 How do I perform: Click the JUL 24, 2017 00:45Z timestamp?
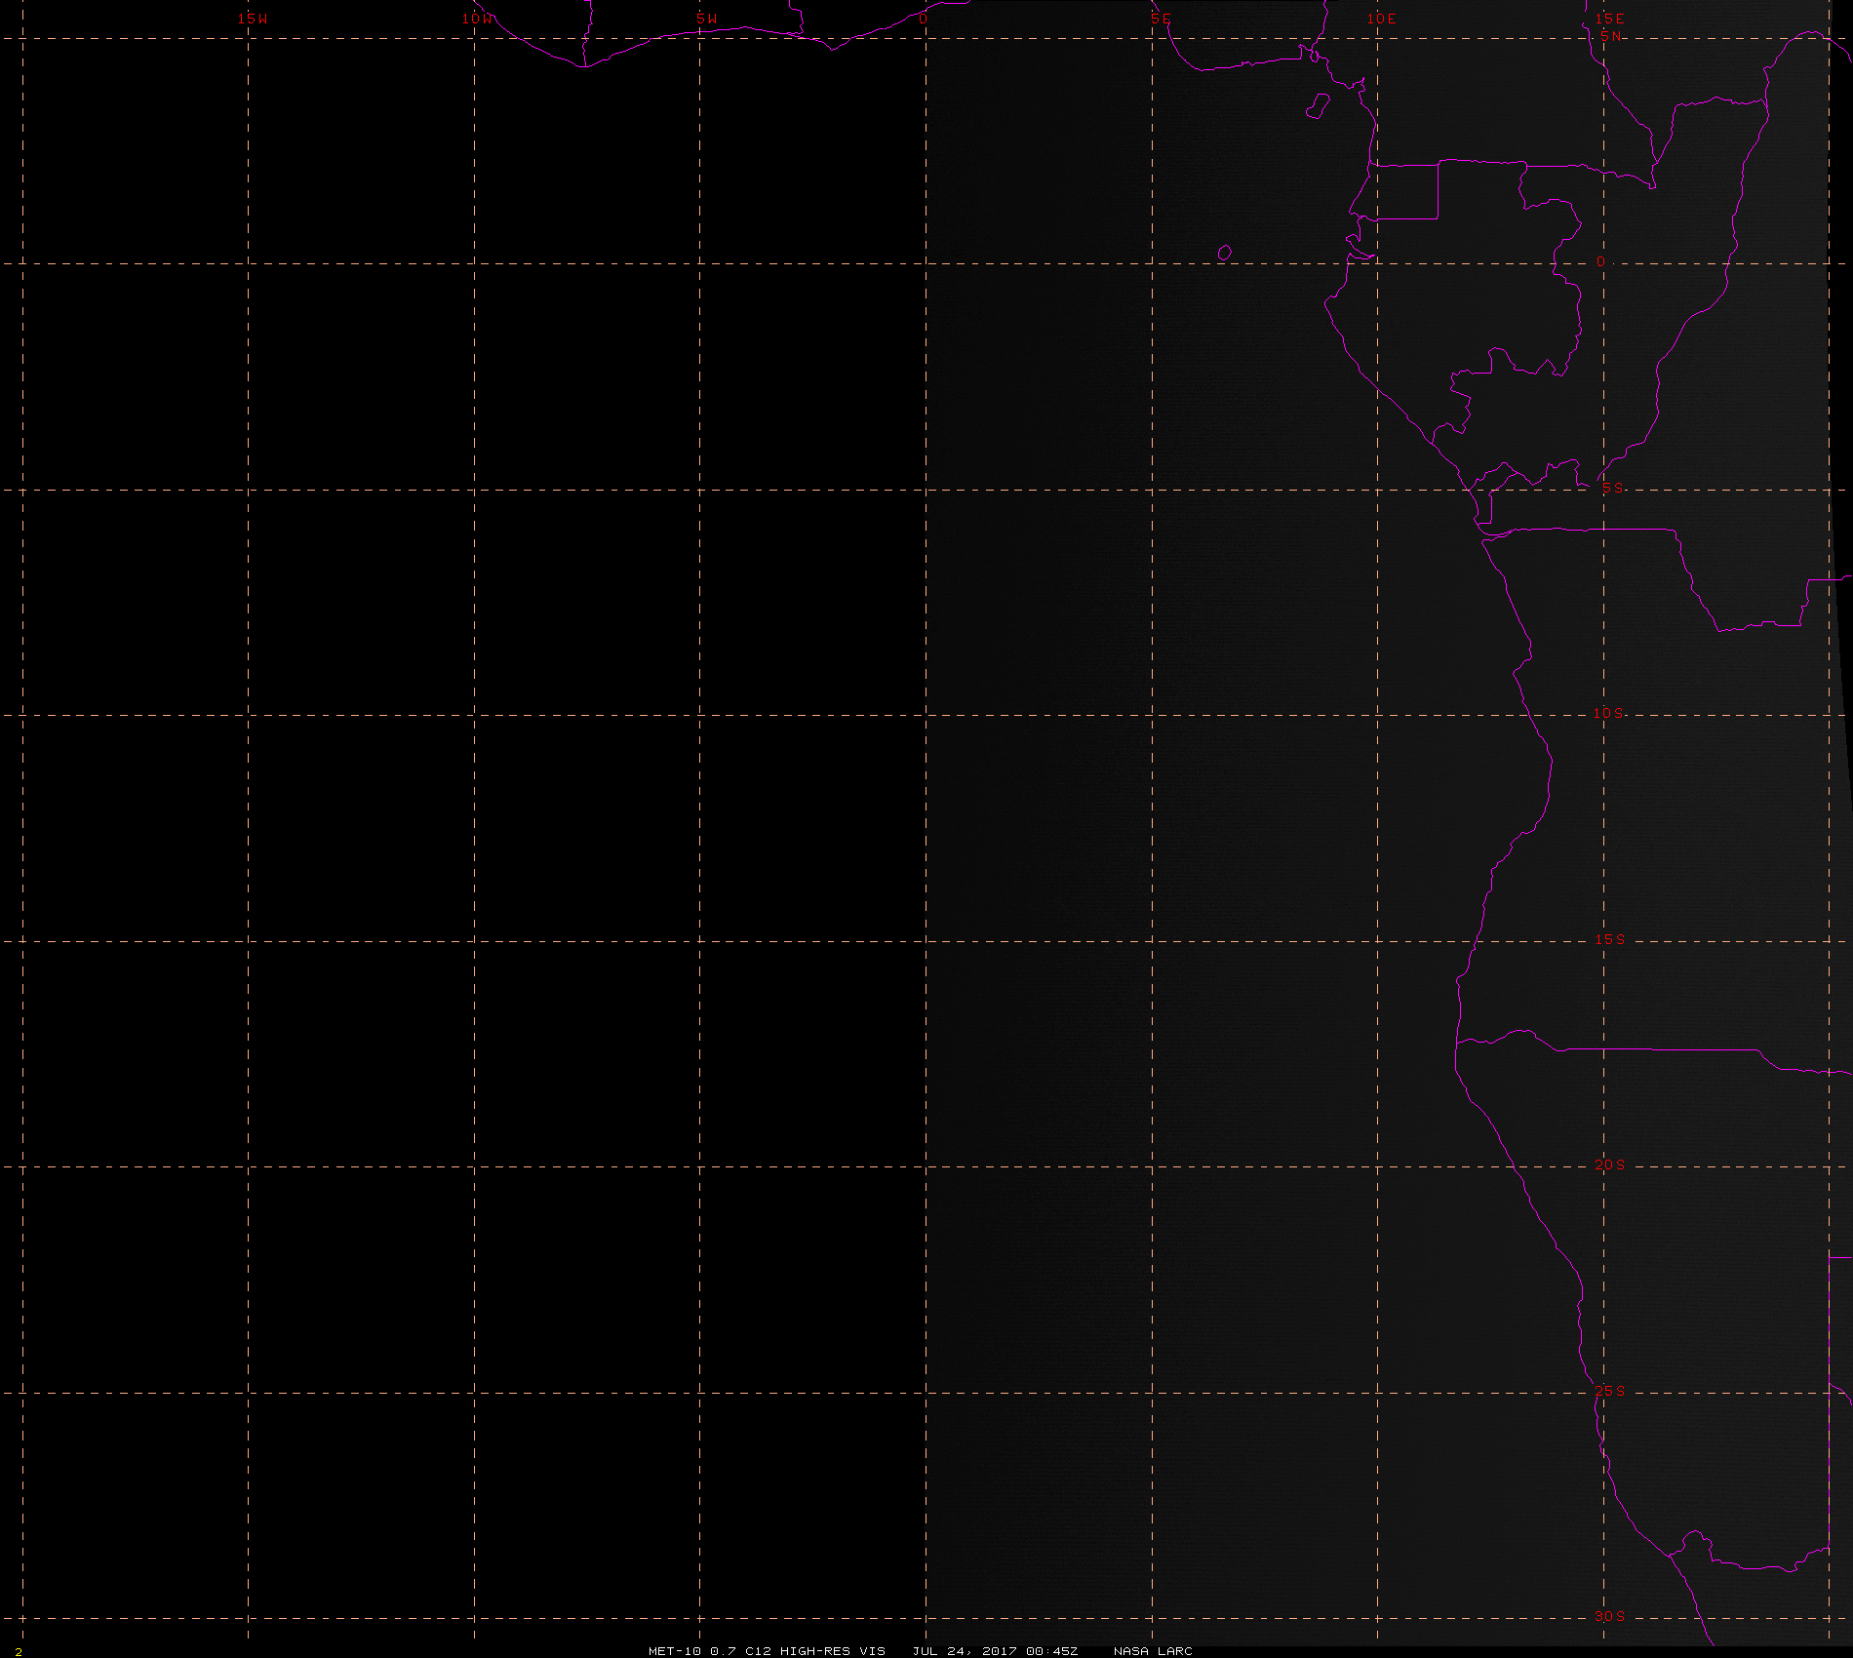coord(995,1651)
